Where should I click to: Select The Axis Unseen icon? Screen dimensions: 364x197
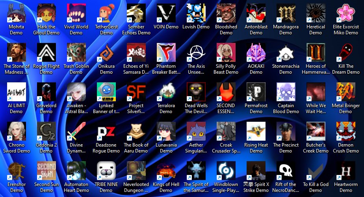click(196, 52)
